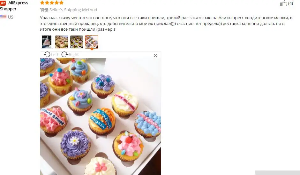Click the AliExpress Shopper reviewer name
300x175 pixels.
pos(14,6)
